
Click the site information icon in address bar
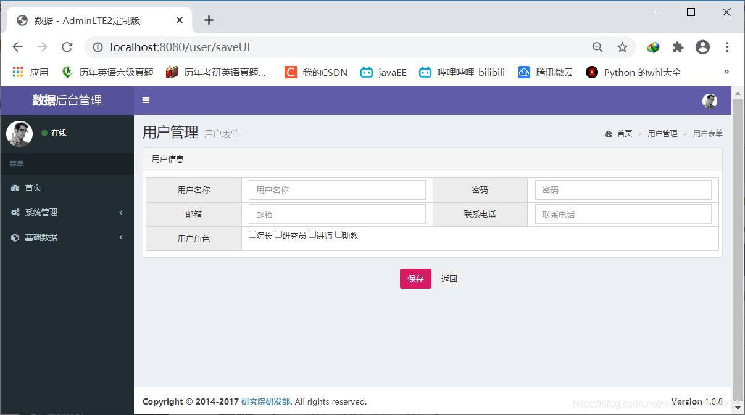[x=98, y=47]
